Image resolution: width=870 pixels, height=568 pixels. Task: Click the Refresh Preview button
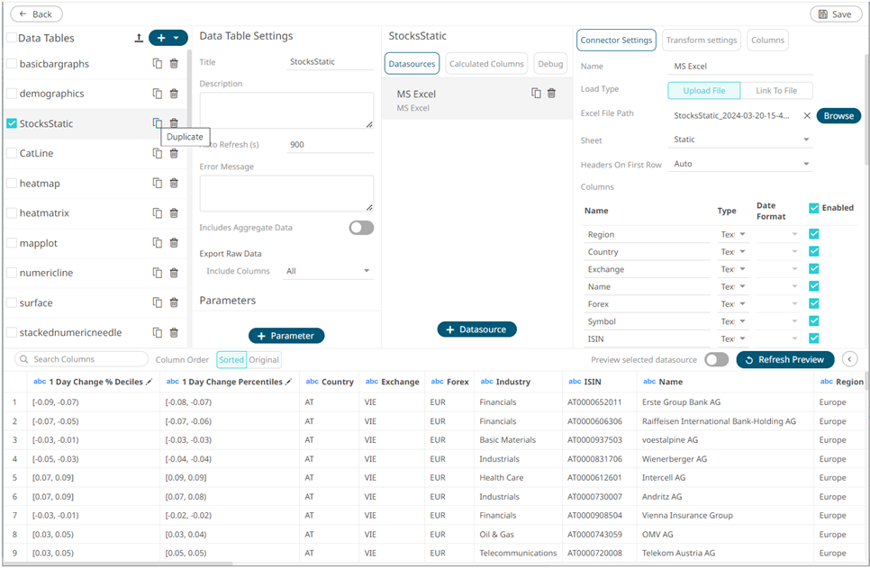click(x=784, y=359)
